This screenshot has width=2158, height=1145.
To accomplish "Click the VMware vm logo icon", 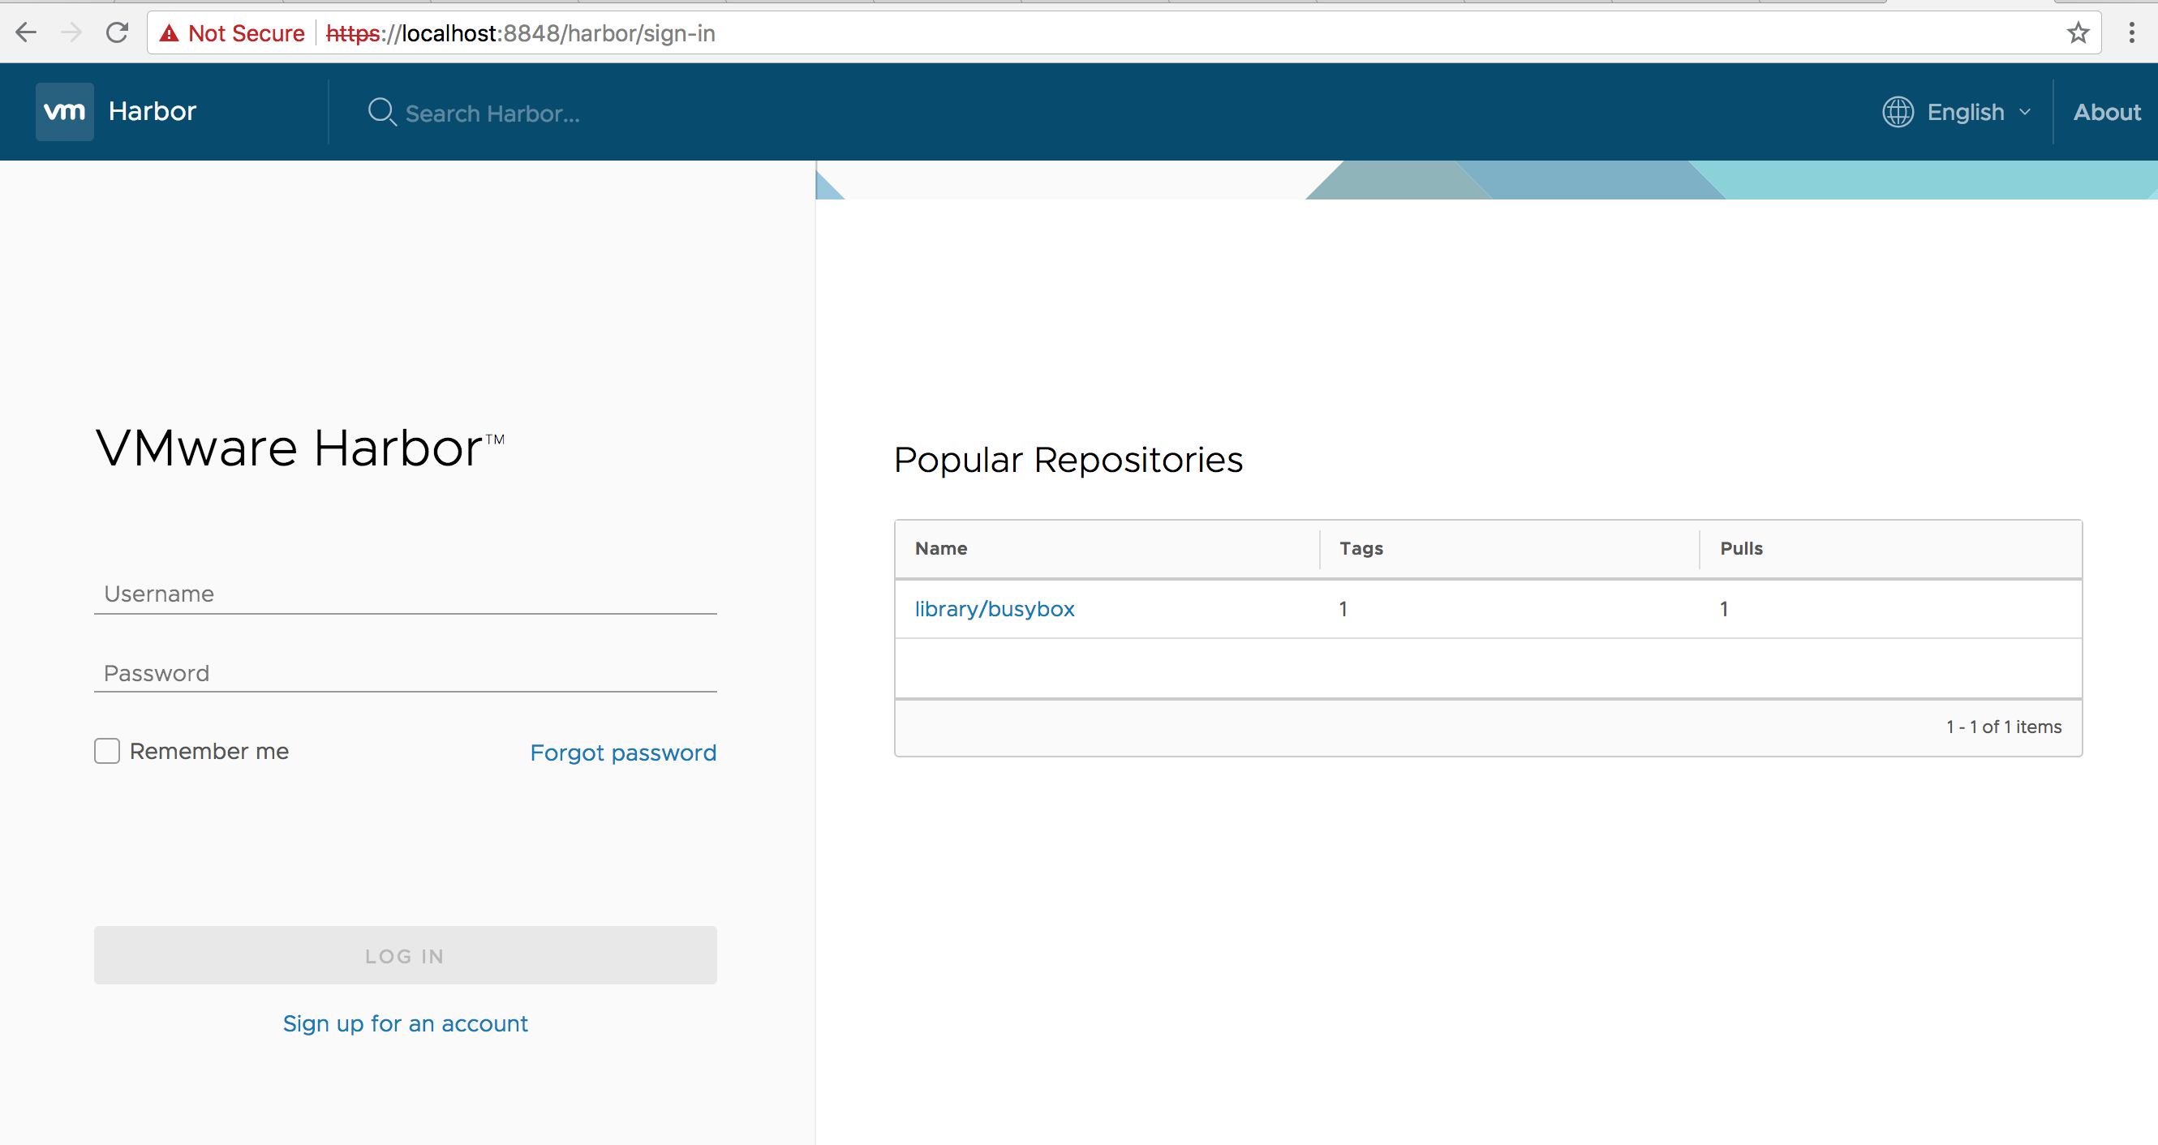I will [65, 111].
